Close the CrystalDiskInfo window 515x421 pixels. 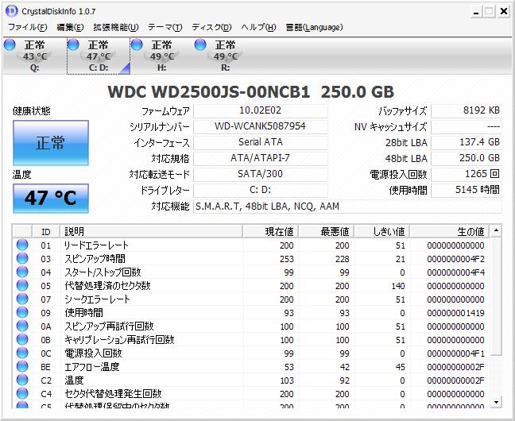click(504, 11)
